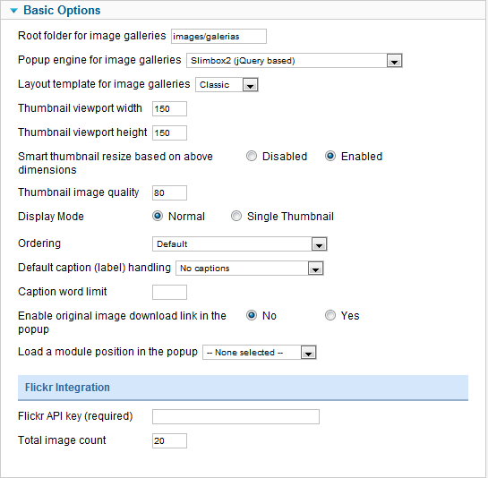The image size is (488, 478).
Task: Open Default caption handling dropdown
Action: 250,269
